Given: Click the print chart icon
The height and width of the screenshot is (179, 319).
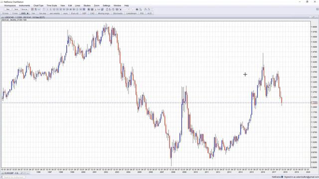Looking at the screenshot, I should click(x=137, y=9).
